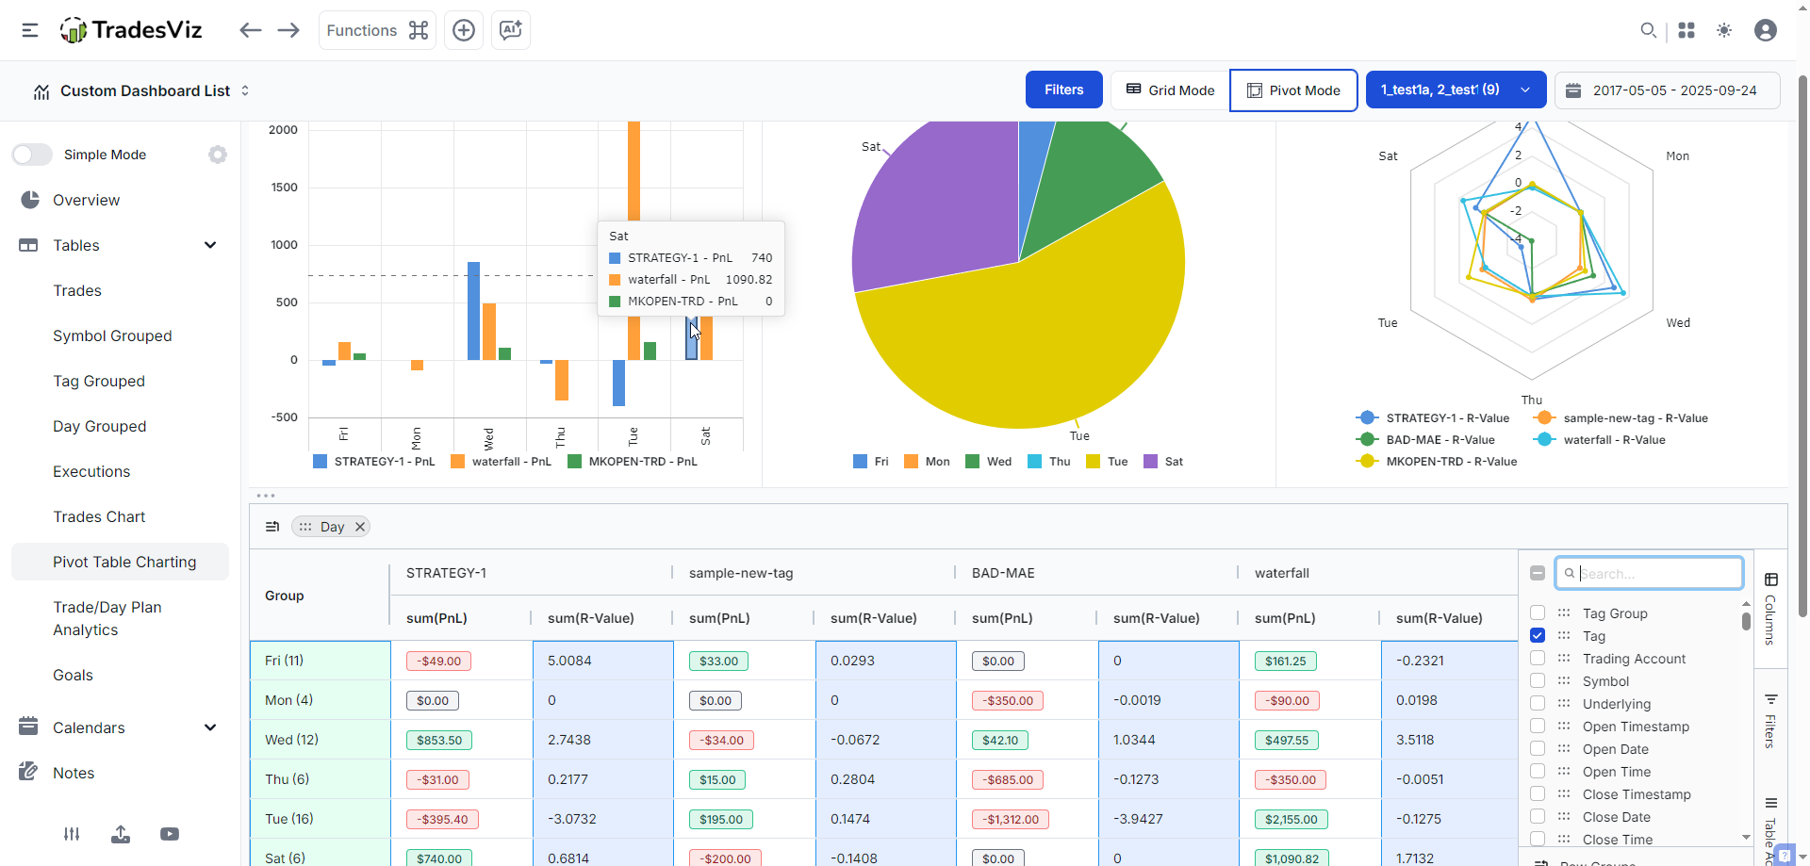The image size is (1810, 866).
Task: Remove the Day row group chip
Action: 360,527
